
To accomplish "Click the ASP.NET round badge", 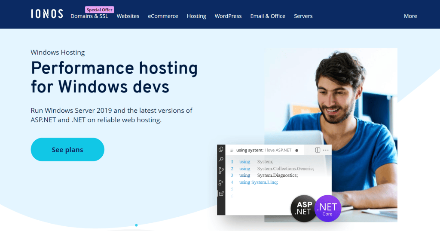I will coord(304,208).
